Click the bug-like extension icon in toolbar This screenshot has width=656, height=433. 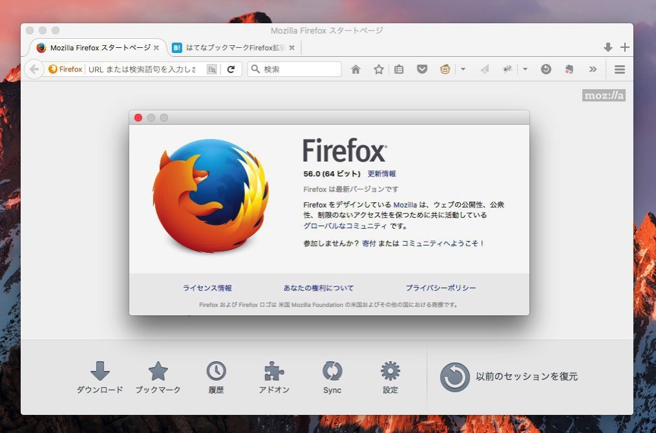point(507,69)
